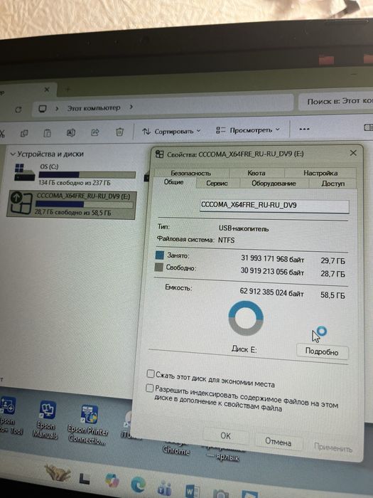Viewport: 373px width, 498px height.
Task: Open Microsoft Edge from the taskbar
Action: tap(139, 484)
